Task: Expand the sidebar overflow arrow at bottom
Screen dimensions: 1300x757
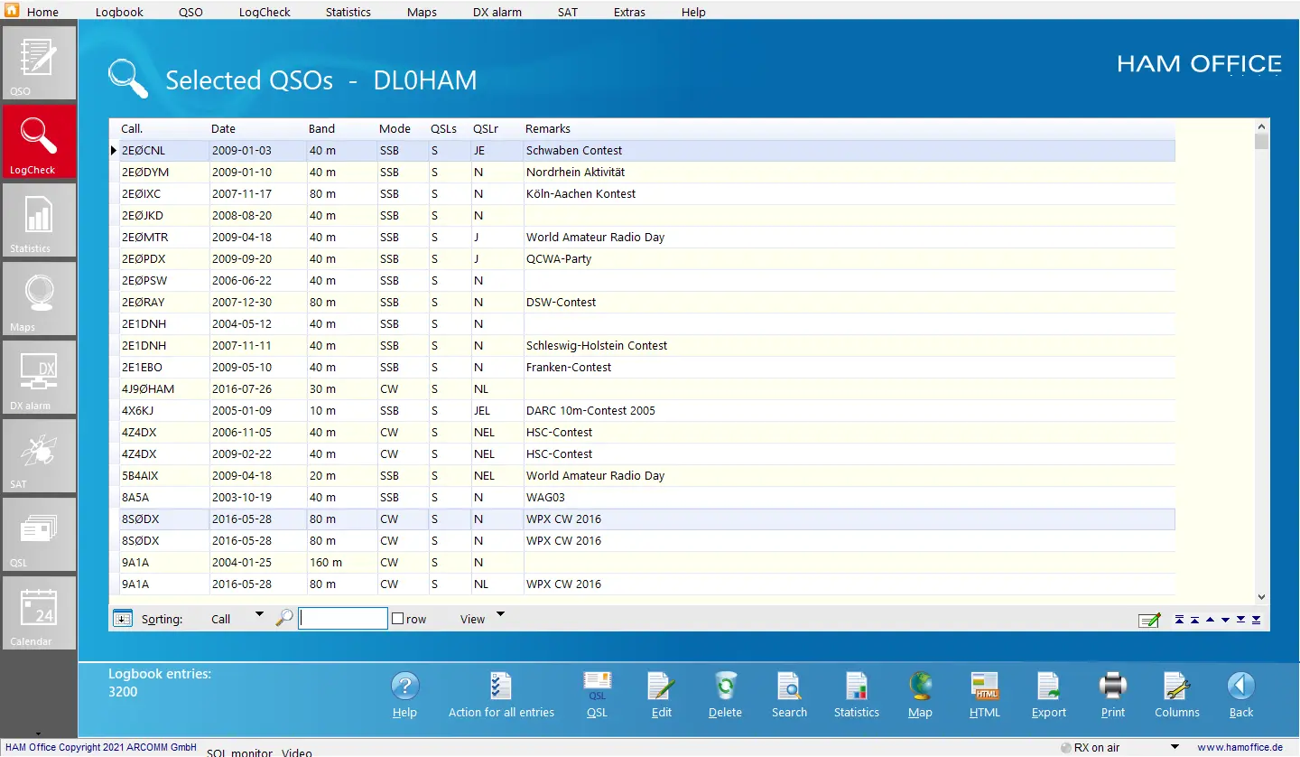Action: click(39, 734)
